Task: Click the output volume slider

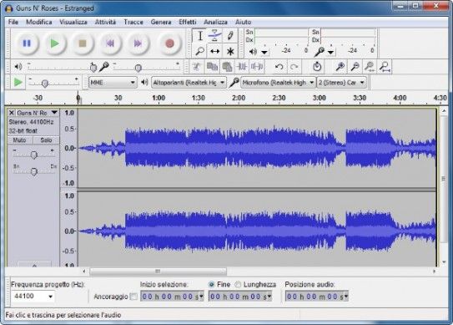Action: click(x=62, y=67)
